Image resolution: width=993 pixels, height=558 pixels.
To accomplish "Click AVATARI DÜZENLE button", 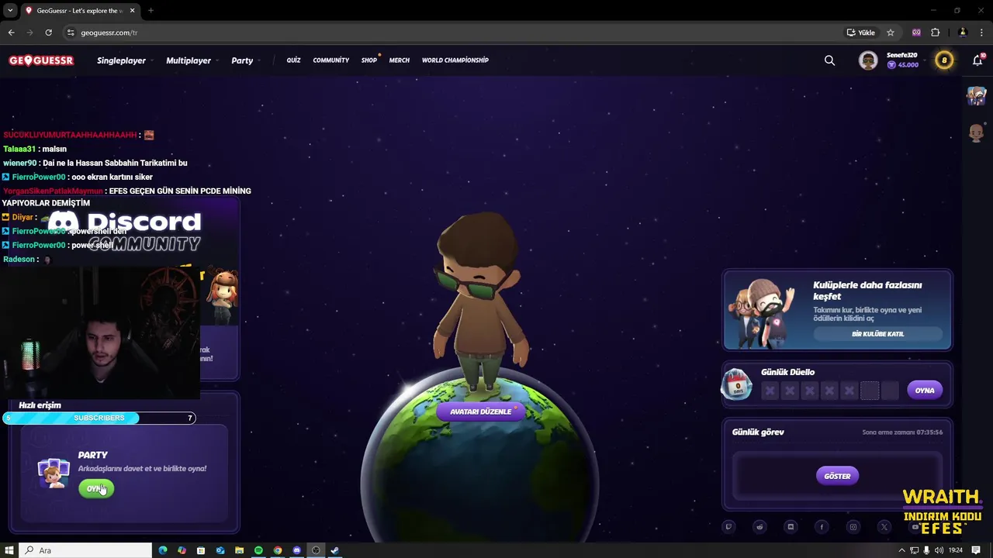I will pyautogui.click(x=481, y=412).
